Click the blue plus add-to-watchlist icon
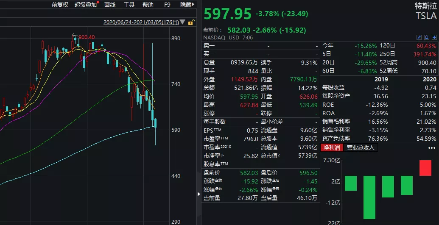Image resolution: width=439 pixels, height=225 pixels. [434, 37]
